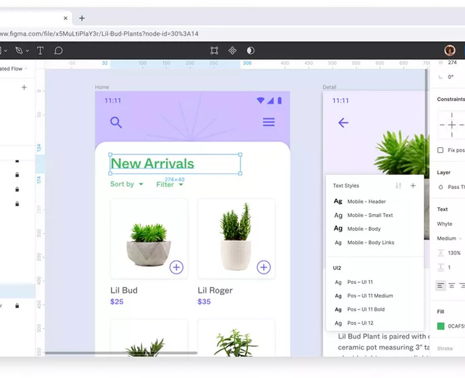The width and height of the screenshot is (465, 378).
Task: Toggle the bottom lock icon in layers
Action: 17,306
